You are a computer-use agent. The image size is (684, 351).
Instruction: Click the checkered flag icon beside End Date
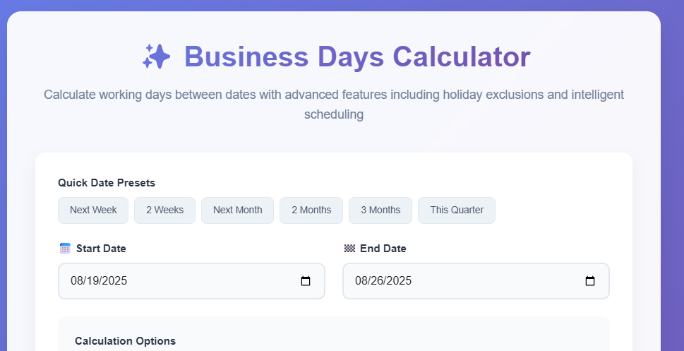click(349, 249)
